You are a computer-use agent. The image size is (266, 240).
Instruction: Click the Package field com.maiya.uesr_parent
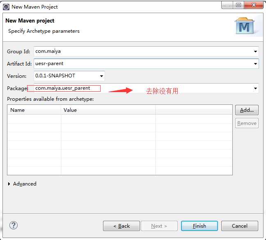[x=146, y=88]
